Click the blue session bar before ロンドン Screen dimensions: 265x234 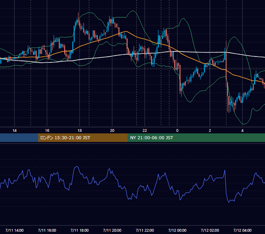click(x=19, y=138)
